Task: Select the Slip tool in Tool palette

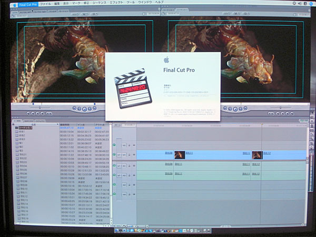Action: coord(312,130)
